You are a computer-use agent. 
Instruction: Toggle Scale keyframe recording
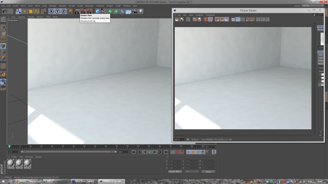[193, 152]
